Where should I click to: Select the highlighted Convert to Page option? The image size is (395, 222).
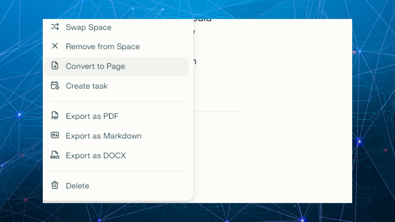pos(95,66)
